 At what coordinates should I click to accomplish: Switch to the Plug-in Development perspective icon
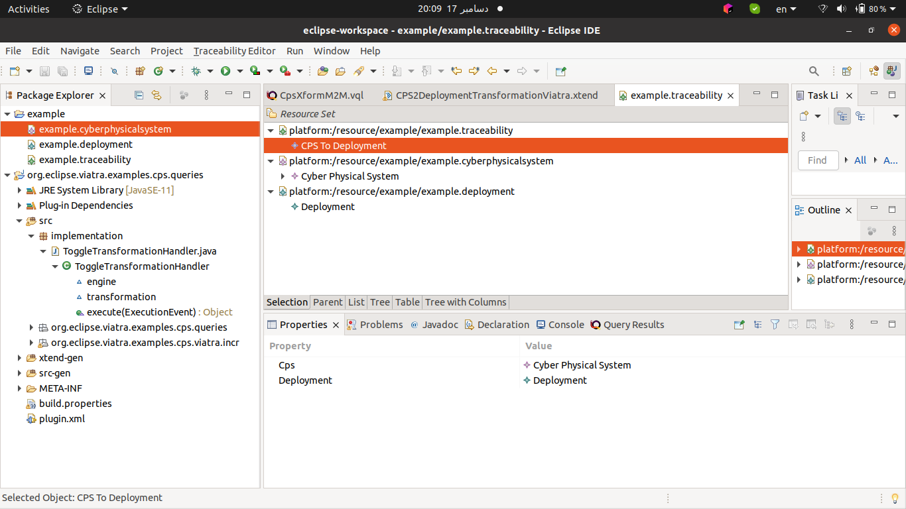874,71
